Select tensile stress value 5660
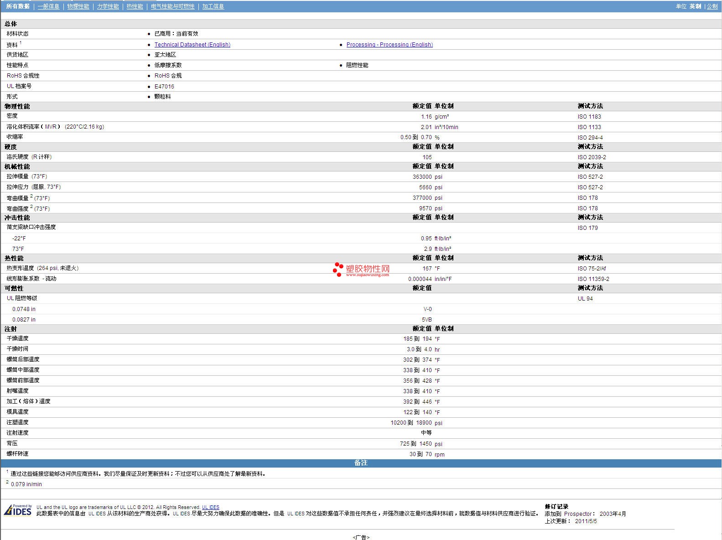Screen dimensions: 722x540 click(425, 187)
